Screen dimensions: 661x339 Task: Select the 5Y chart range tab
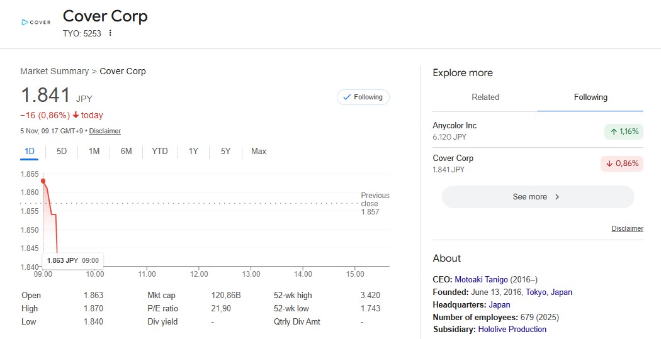coord(225,151)
